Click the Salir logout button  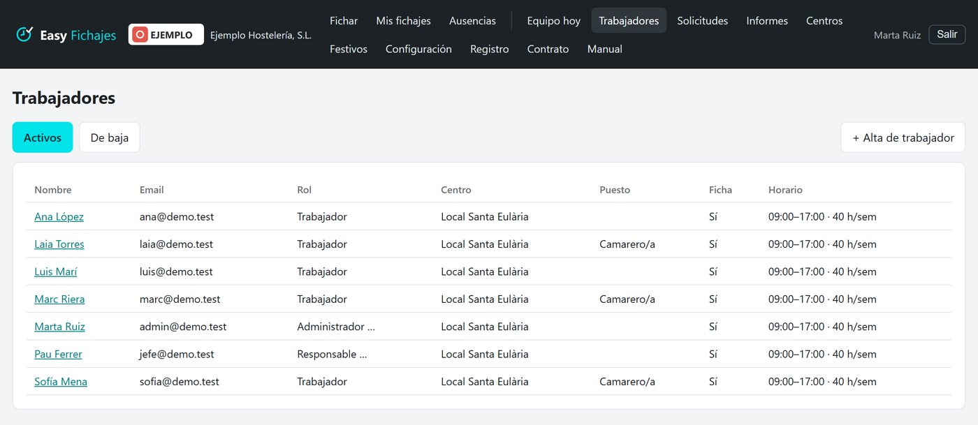947,34
